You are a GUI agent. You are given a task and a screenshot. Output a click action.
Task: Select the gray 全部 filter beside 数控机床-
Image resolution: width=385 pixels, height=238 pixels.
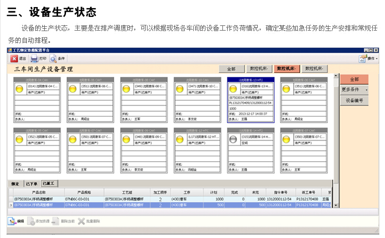coord(231,69)
